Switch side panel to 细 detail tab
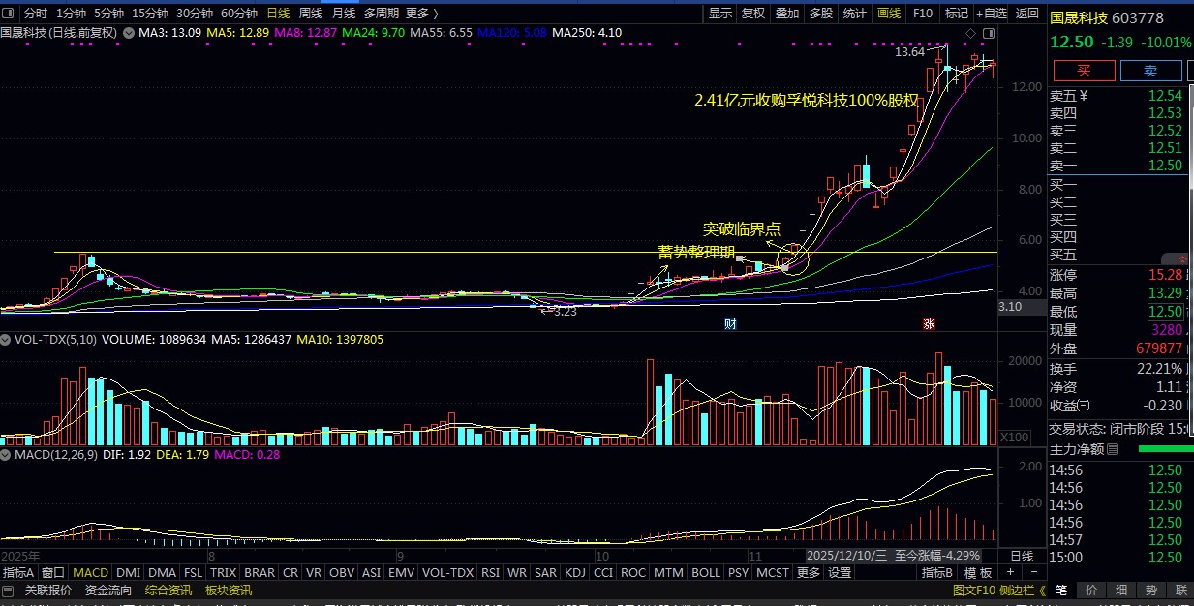Screen dimensions: 1194x606 click(x=1121, y=591)
